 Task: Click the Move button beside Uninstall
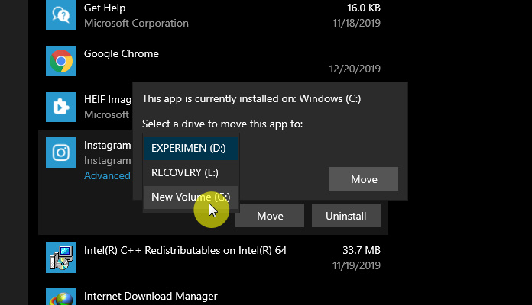click(270, 216)
